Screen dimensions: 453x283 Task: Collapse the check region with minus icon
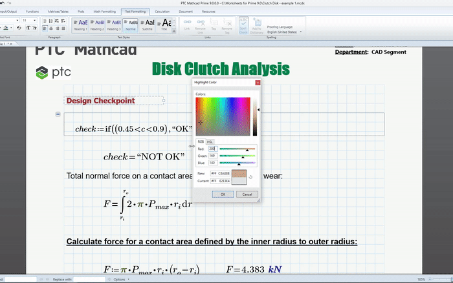tap(58, 114)
